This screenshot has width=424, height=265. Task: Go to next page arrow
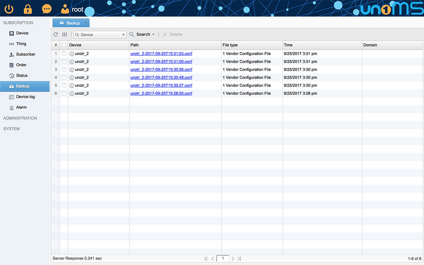point(233,258)
